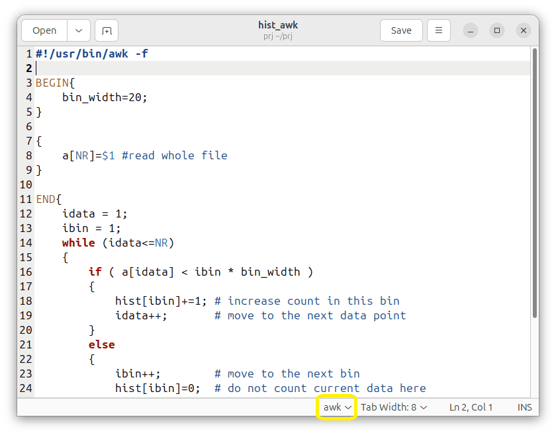
Task: Open the hamburger main menu
Action: coord(438,30)
